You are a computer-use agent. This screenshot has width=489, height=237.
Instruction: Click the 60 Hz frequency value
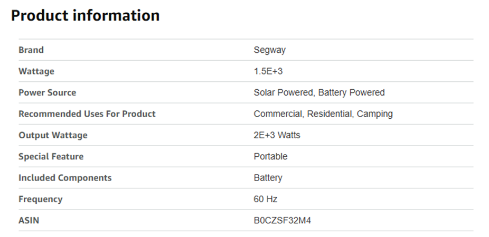pyautogui.click(x=266, y=199)
